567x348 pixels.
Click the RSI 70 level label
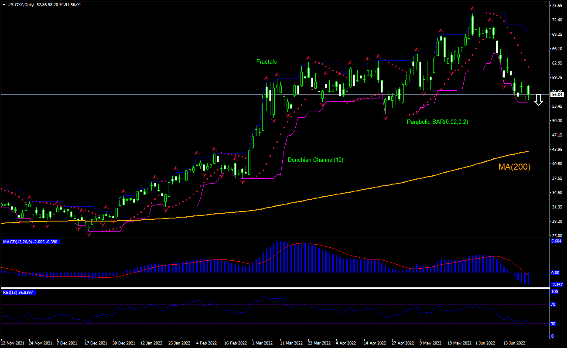(x=553, y=304)
